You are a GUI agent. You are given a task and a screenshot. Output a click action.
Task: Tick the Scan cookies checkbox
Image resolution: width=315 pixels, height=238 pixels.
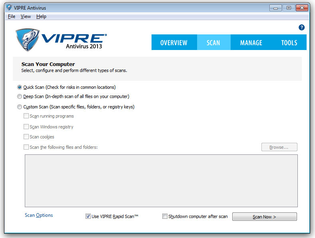(x=26, y=137)
